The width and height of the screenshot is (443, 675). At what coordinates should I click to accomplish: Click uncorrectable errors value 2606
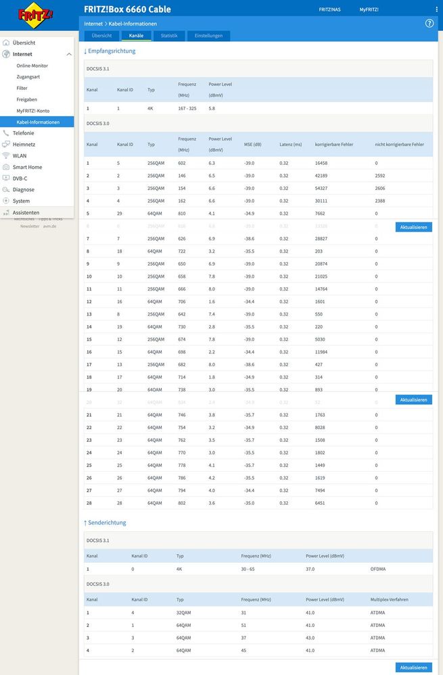coord(380,188)
